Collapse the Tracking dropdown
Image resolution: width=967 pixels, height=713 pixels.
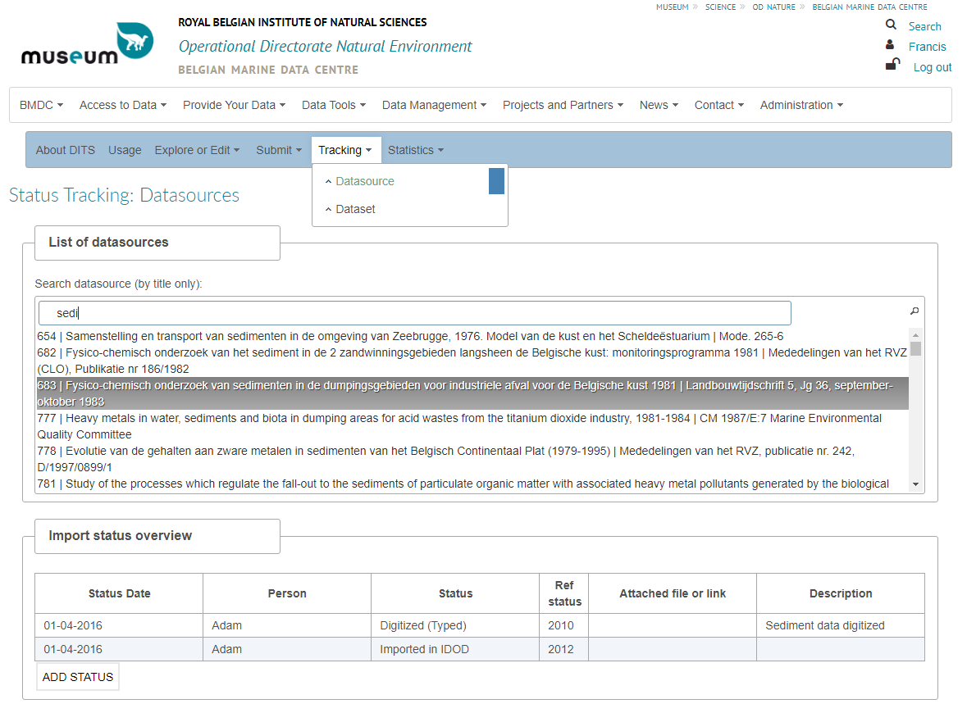click(x=345, y=150)
